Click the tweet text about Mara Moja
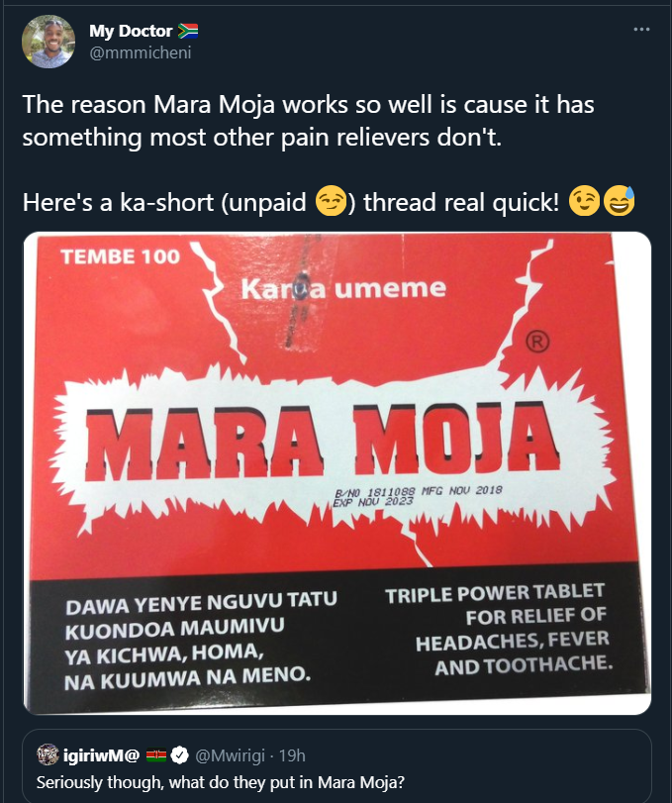Image resolution: width=672 pixels, height=803 pixels. pos(308,121)
